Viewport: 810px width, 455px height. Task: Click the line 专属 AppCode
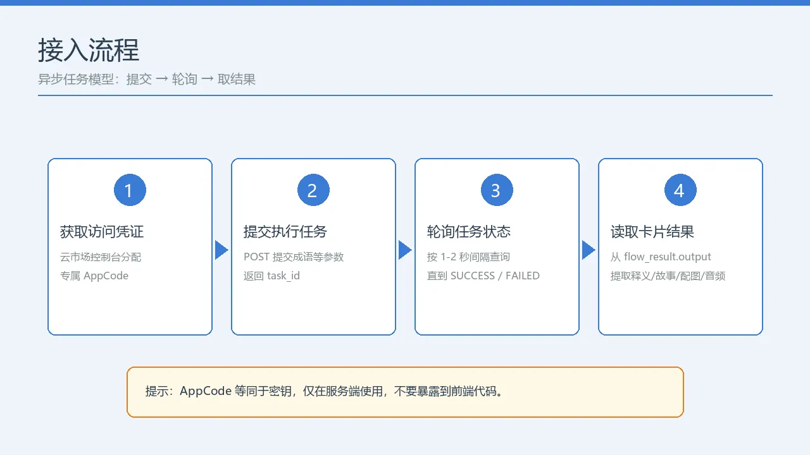(x=94, y=276)
